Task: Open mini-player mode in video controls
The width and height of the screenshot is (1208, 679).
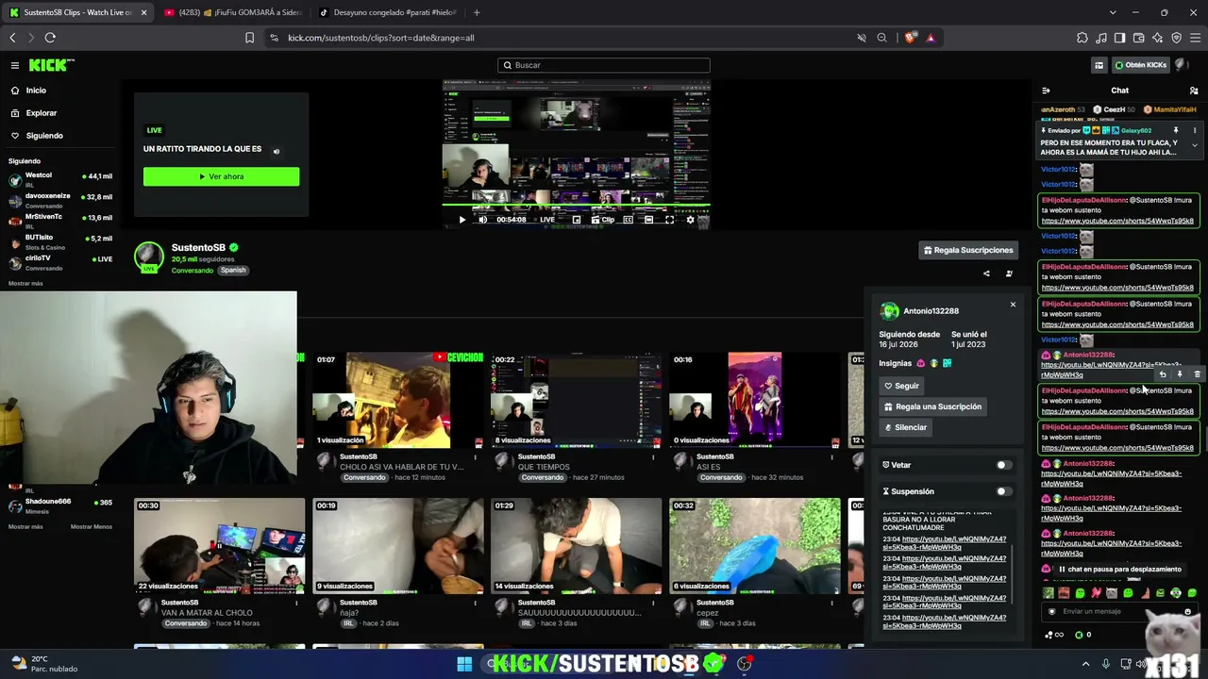Action: pos(577,220)
